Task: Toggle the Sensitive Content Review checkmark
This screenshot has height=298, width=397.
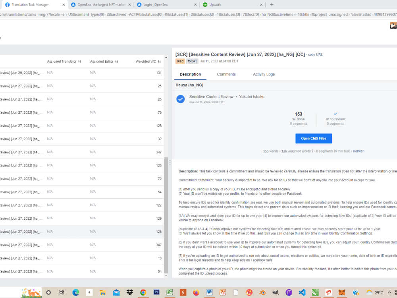Action: pyautogui.click(x=181, y=99)
